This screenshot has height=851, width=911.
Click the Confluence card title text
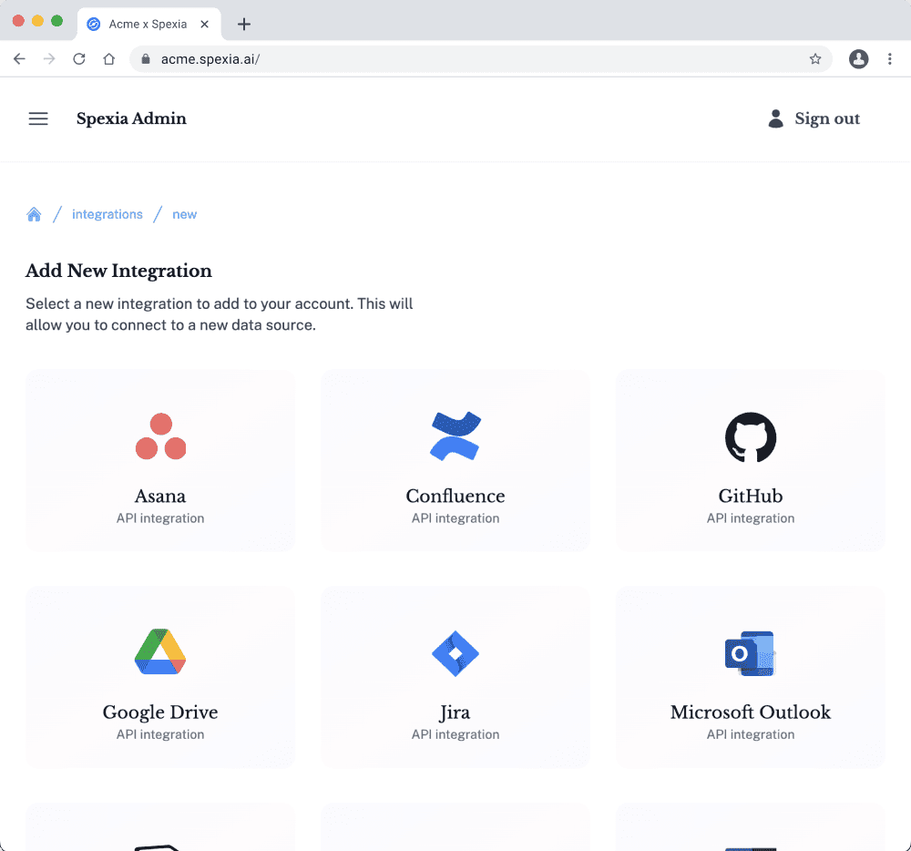[x=455, y=496]
